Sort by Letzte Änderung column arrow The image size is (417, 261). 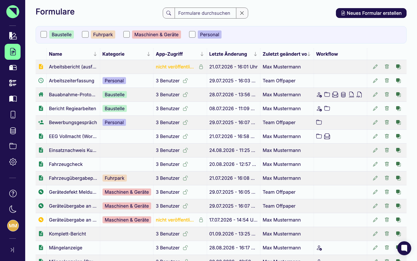click(255, 54)
